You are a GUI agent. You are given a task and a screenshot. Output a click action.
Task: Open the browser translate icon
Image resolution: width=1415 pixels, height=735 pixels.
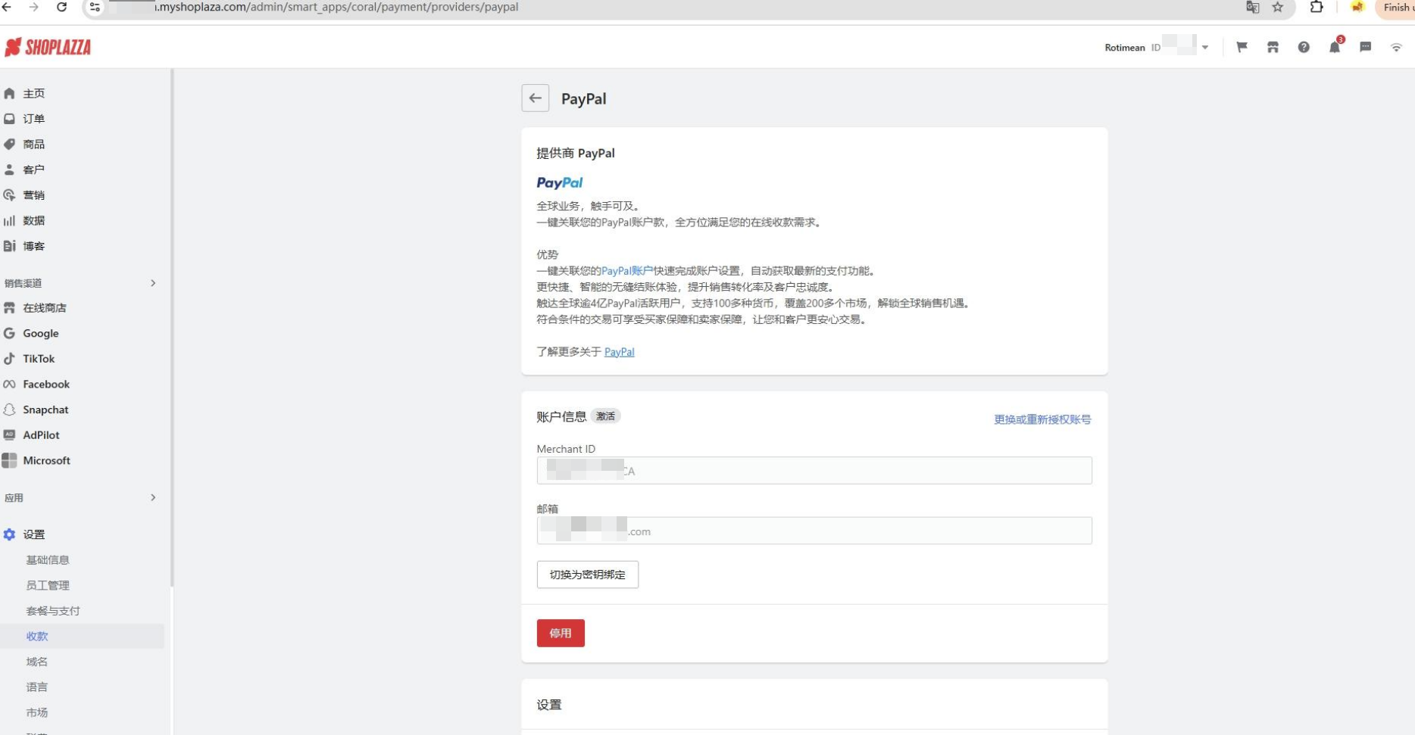point(1252,7)
